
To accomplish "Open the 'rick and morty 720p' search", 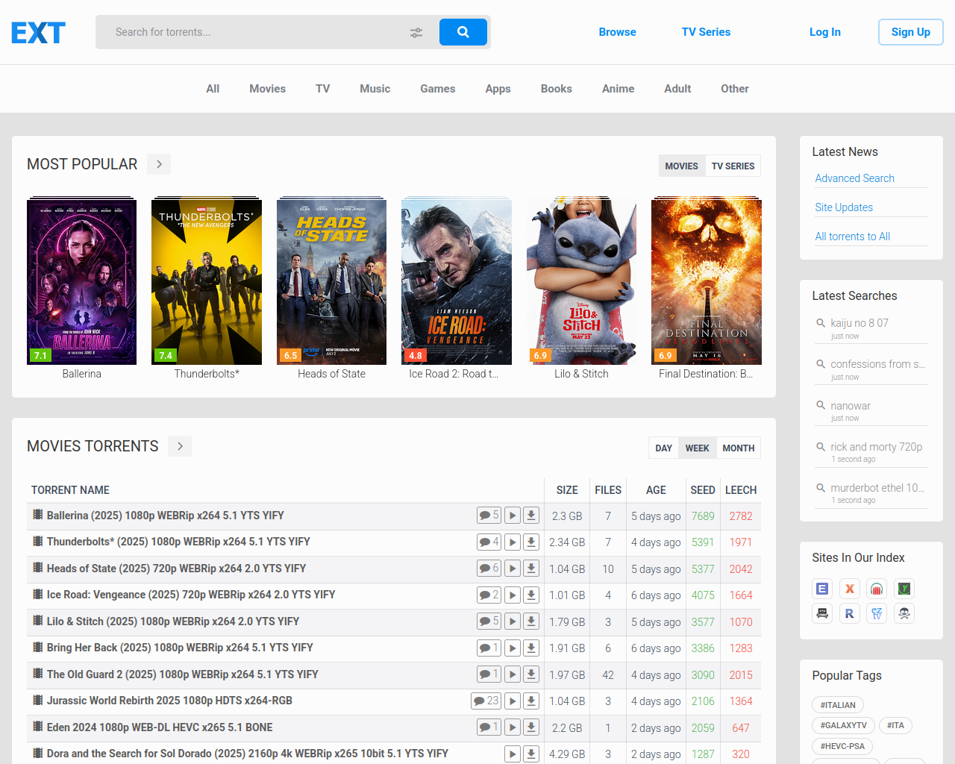I will pos(876,447).
